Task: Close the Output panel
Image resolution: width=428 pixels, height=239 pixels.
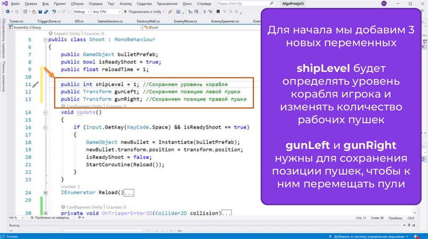Action: 414,225
